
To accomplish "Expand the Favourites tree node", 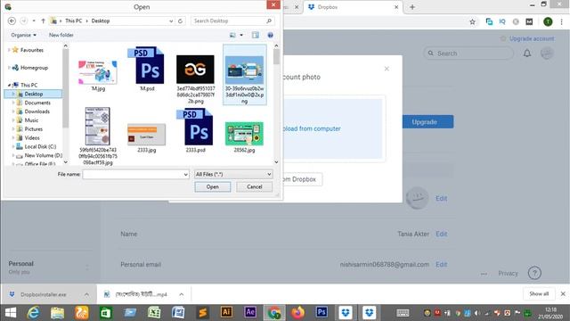I will coord(9,50).
